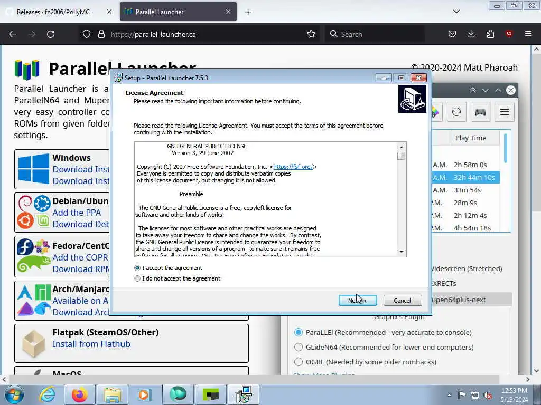Select 'I do not accept the agreement'
Screen dimensions: 541x405
click(x=137, y=278)
